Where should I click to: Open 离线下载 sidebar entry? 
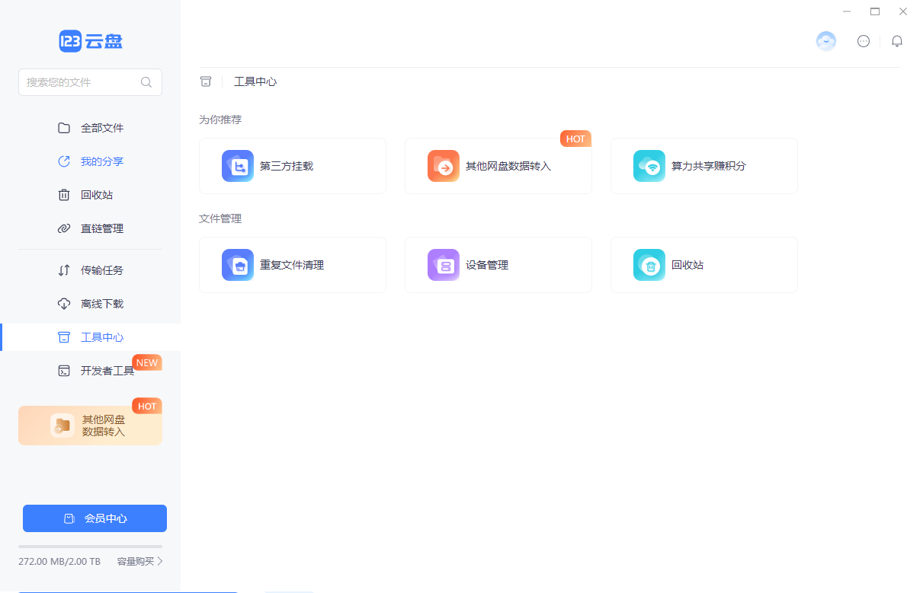coord(101,304)
